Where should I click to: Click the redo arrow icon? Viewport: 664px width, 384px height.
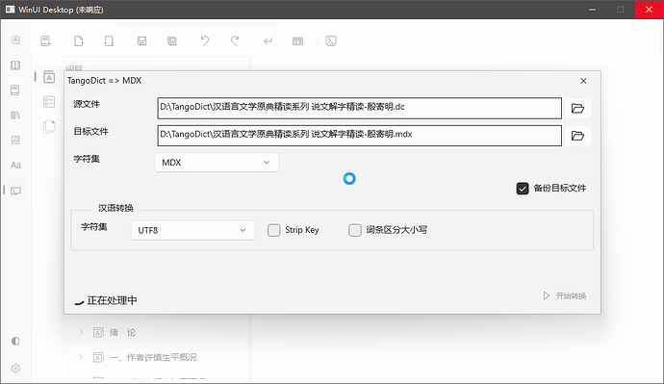click(x=235, y=40)
